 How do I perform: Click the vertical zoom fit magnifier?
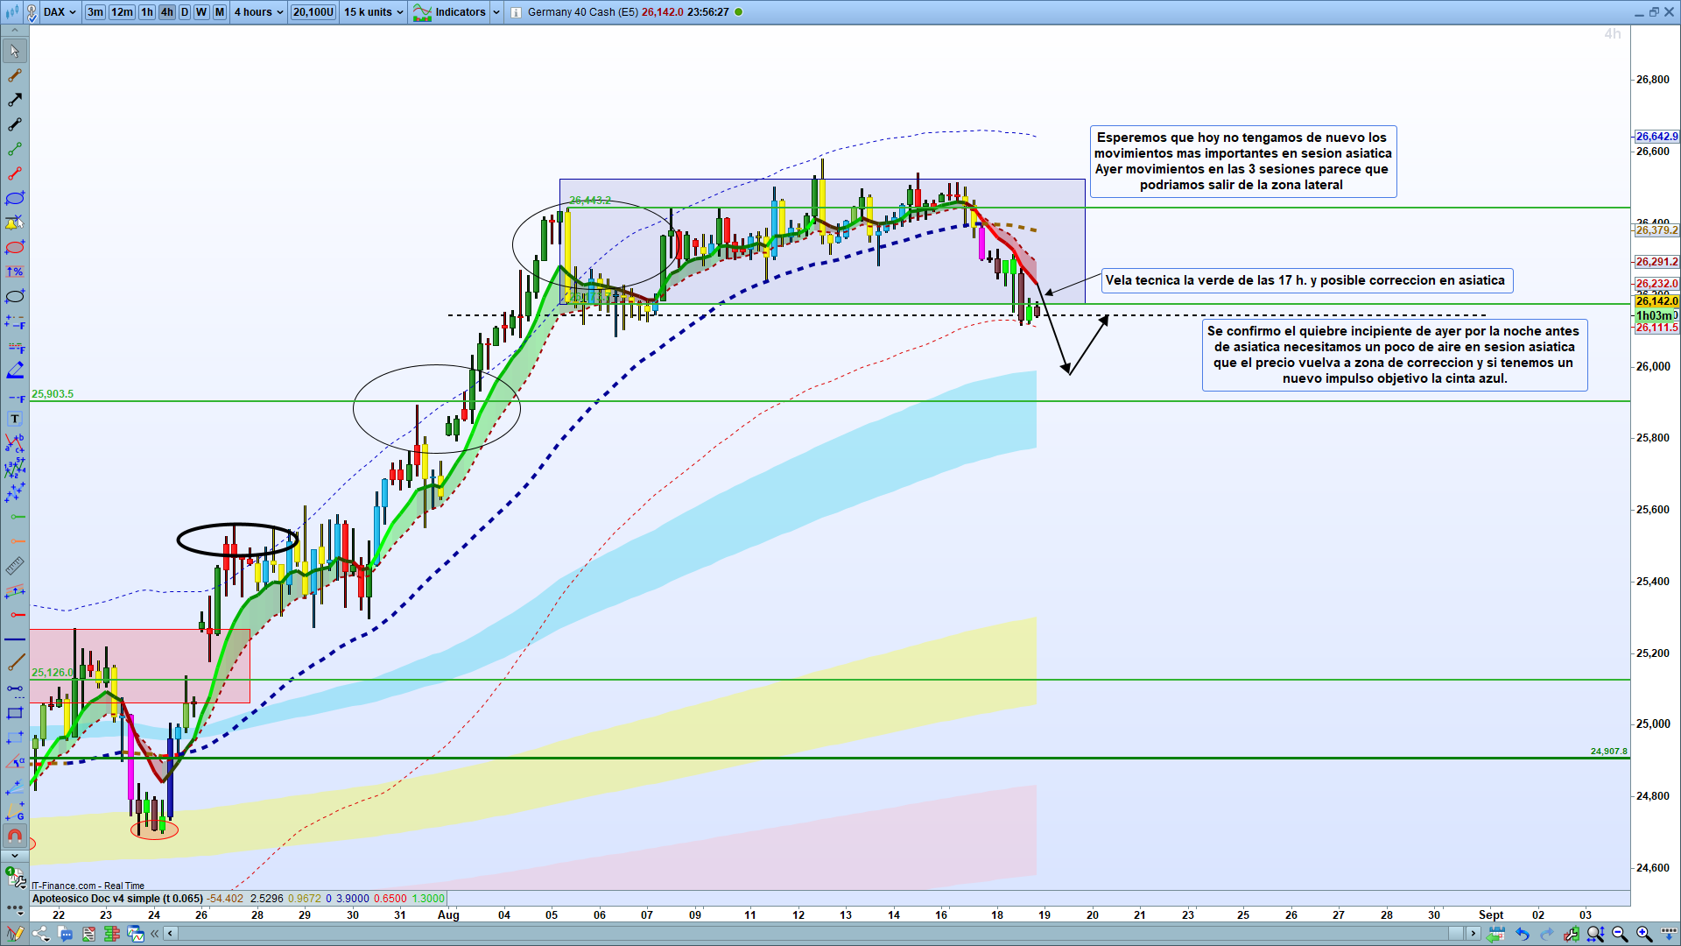1595,934
